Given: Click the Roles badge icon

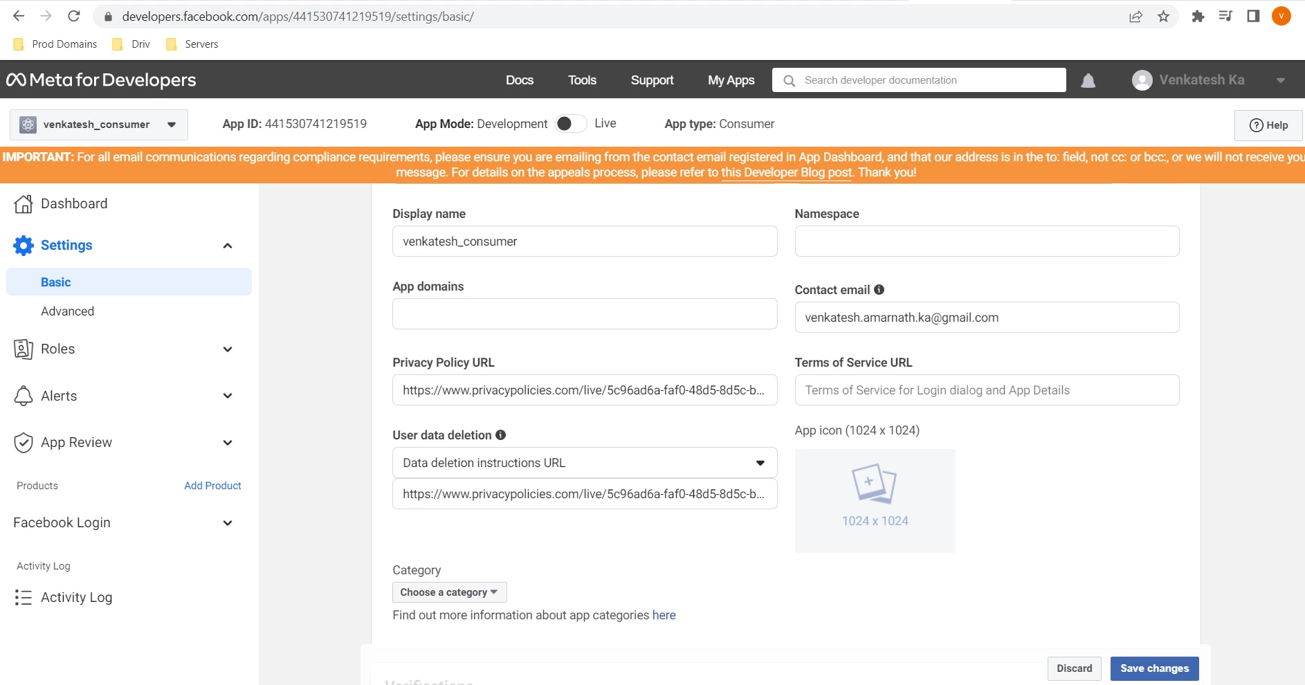Looking at the screenshot, I should pos(24,349).
